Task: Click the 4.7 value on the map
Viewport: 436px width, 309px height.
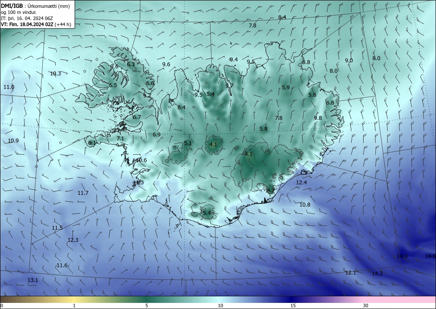Action: [x=271, y=190]
